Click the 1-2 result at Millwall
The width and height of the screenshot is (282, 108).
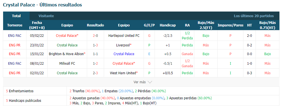[95, 64]
